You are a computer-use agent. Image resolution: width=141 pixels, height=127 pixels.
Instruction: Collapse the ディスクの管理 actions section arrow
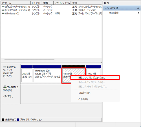138,8
